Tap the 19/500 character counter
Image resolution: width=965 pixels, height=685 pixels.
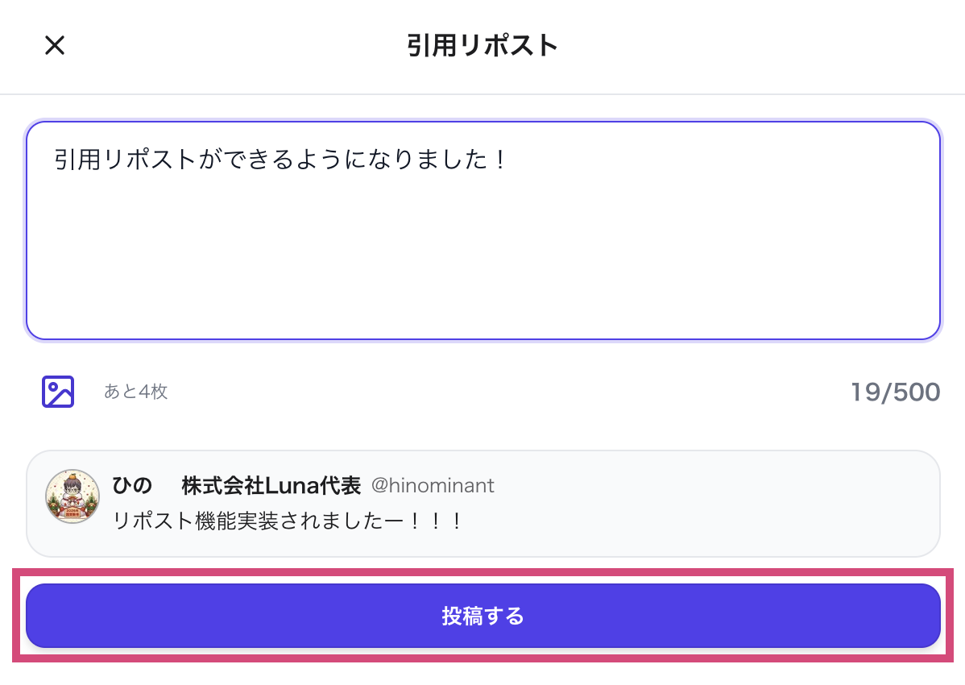coord(895,392)
